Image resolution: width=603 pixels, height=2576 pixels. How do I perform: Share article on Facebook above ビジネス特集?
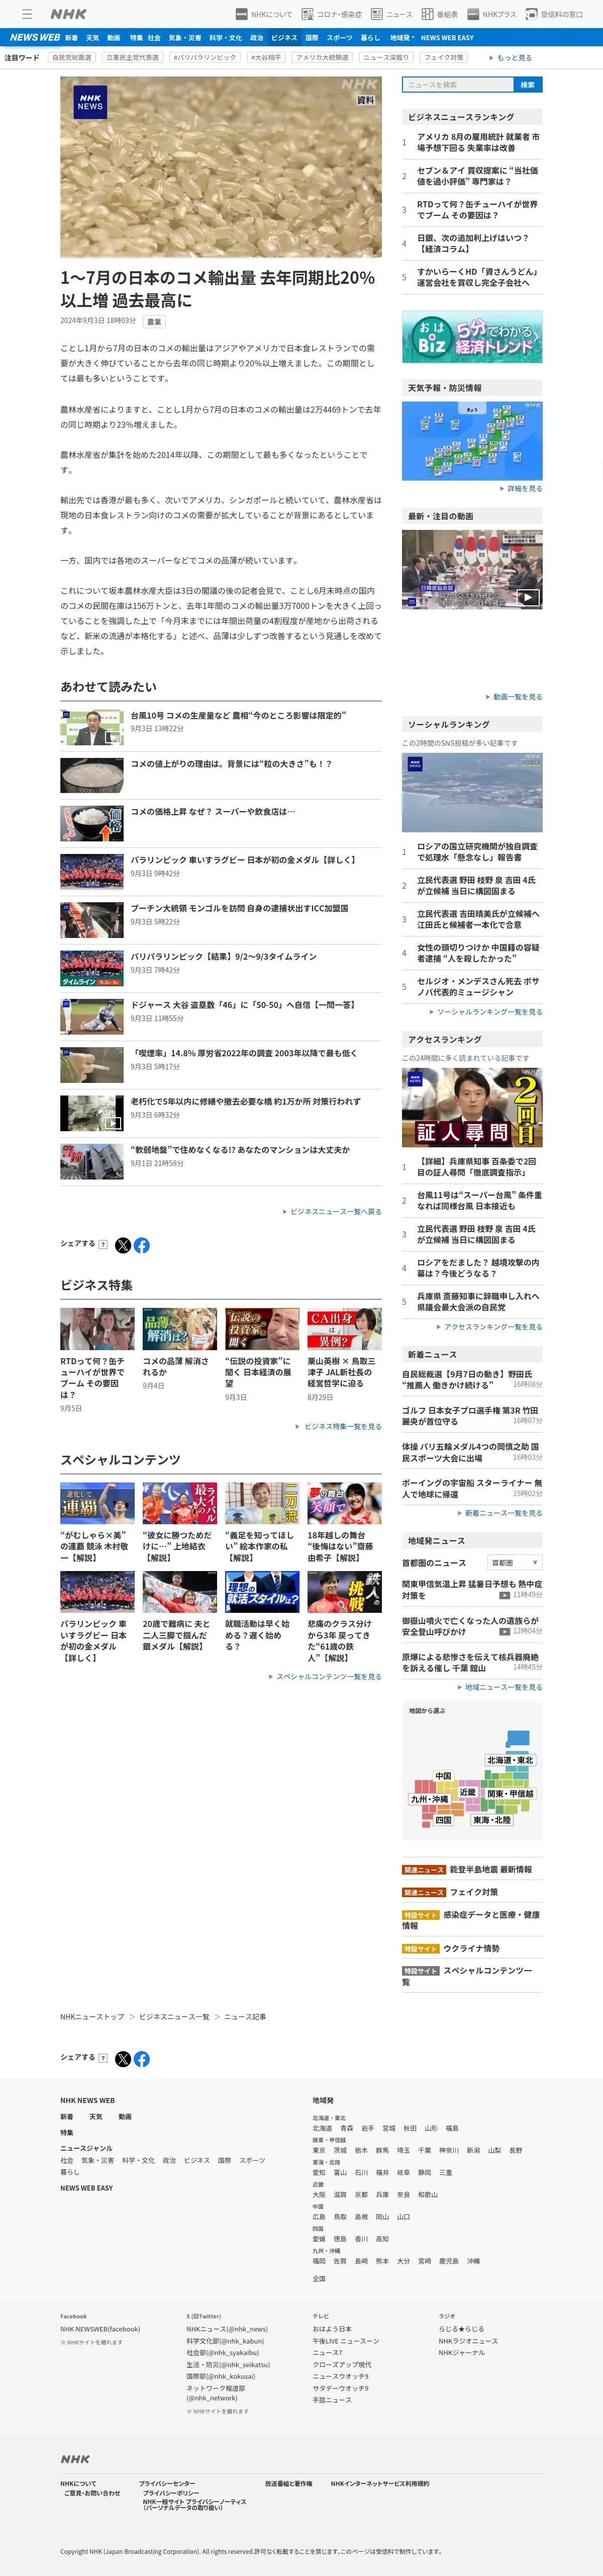click(x=142, y=1245)
